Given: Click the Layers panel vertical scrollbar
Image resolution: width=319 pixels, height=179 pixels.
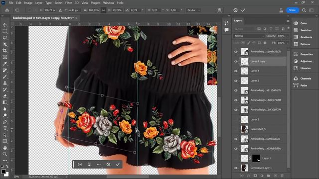Looking at the screenshot, I should tap(289, 109).
